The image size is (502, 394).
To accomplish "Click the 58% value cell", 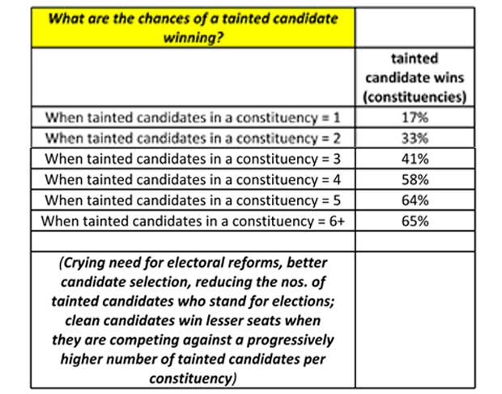I will tap(415, 179).
